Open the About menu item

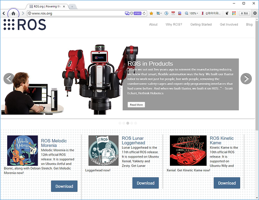tap(153, 24)
